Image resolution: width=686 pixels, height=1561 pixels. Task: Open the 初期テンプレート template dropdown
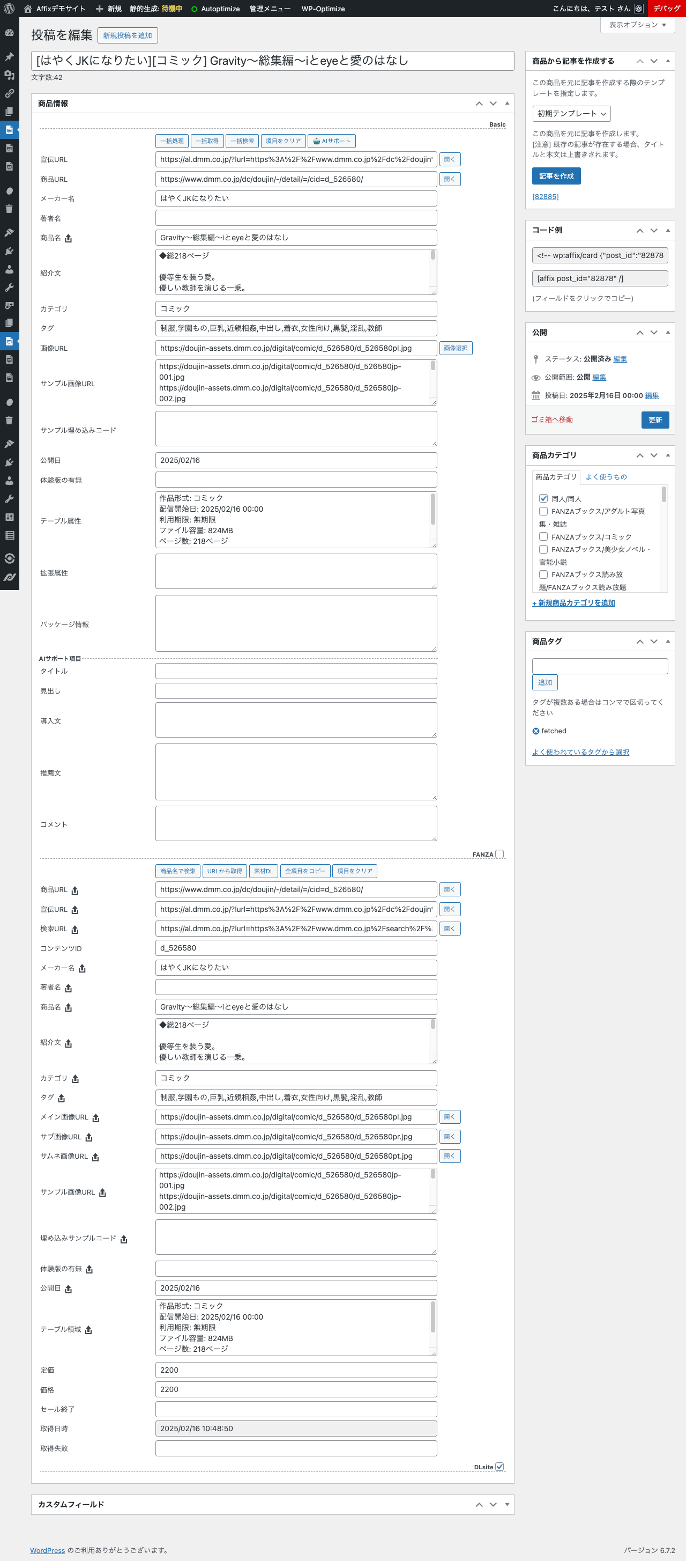coord(571,114)
